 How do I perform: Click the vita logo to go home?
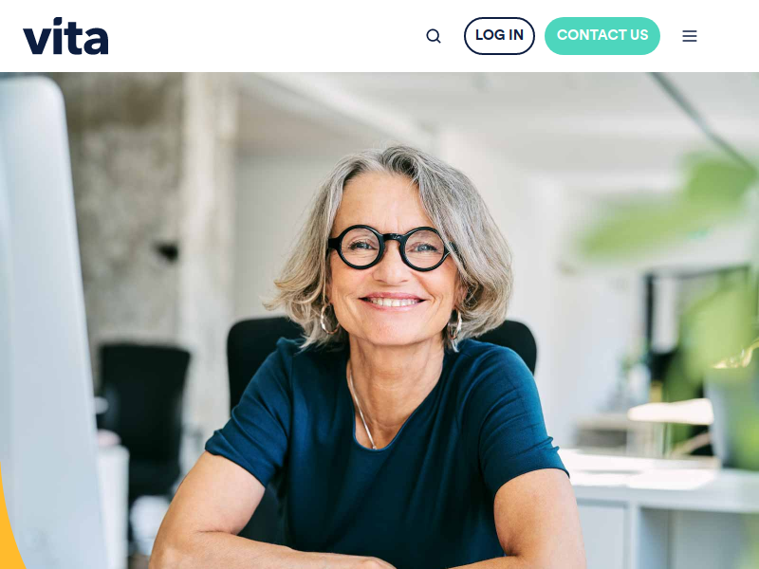click(65, 36)
